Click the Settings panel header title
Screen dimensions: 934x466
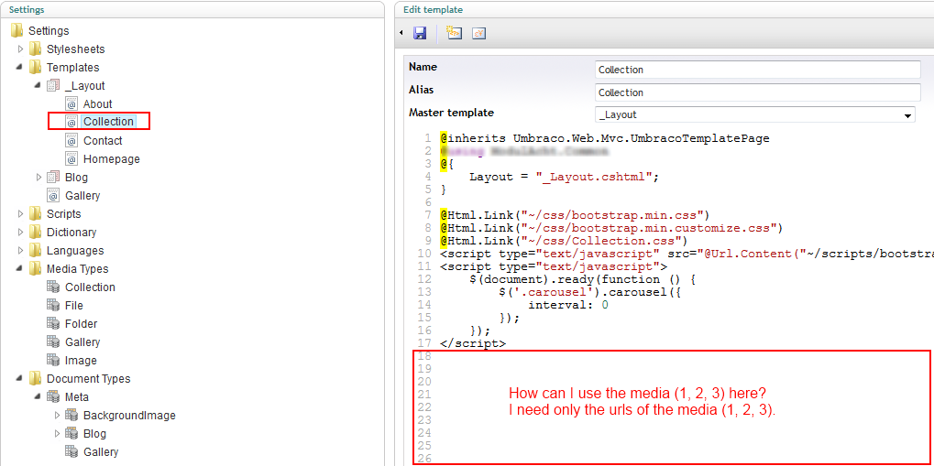pyautogui.click(x=27, y=9)
